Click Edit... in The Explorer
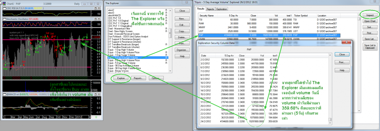Image resolution: width=380 pixels, height=131 pixels. pyautogui.click(x=182, y=25)
